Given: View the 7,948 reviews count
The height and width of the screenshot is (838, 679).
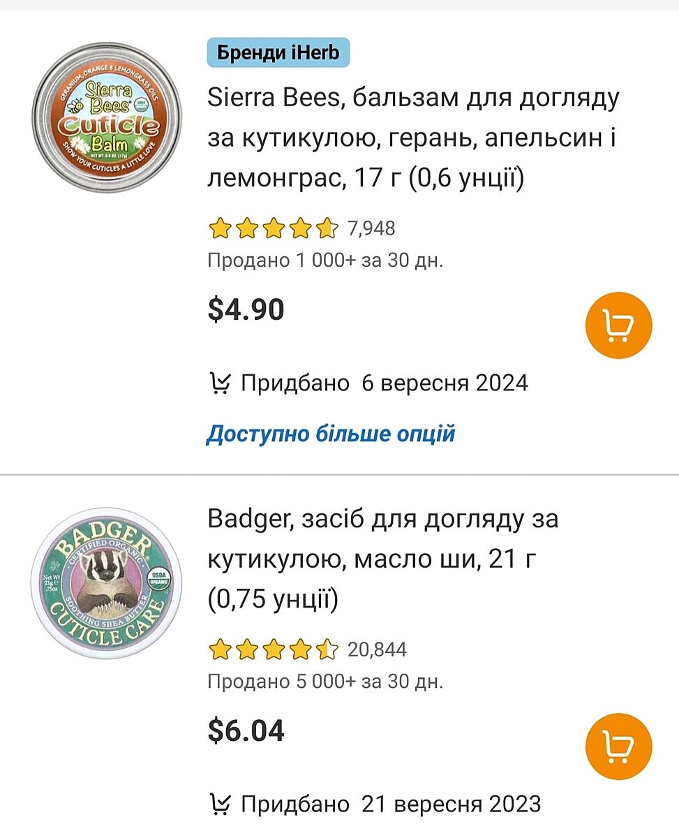Looking at the screenshot, I should 371,228.
